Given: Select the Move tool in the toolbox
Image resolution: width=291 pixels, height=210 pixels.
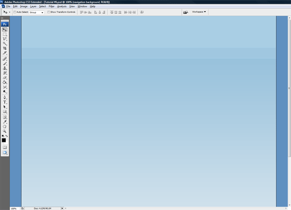Looking at the screenshot, I should pyautogui.click(x=5, y=30).
